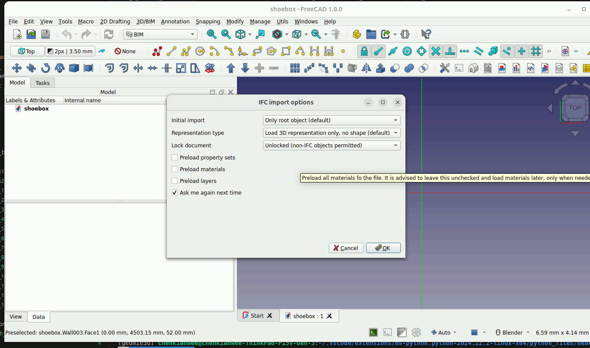Select the Rotate tool in toolbar

point(45,68)
